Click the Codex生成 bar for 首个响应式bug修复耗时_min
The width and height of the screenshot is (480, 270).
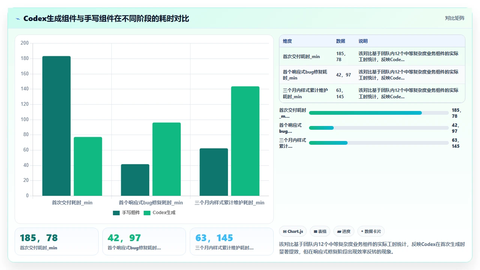pos(166,159)
